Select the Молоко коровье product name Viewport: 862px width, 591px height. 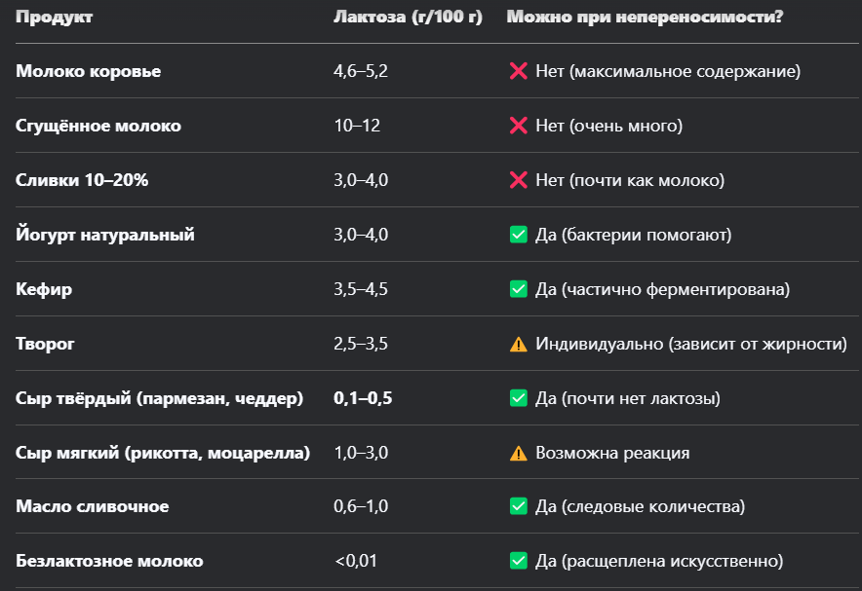[x=89, y=72]
